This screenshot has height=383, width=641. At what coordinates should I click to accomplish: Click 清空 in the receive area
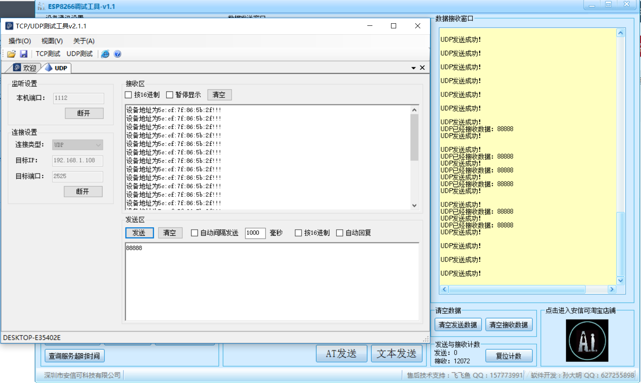tap(219, 95)
